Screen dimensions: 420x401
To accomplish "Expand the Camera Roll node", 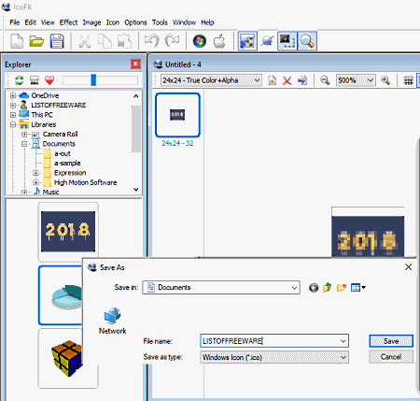I will pos(24,135).
